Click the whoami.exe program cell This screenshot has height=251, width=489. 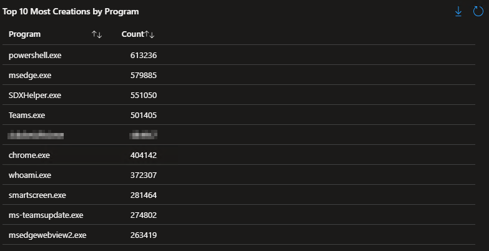click(x=30, y=175)
